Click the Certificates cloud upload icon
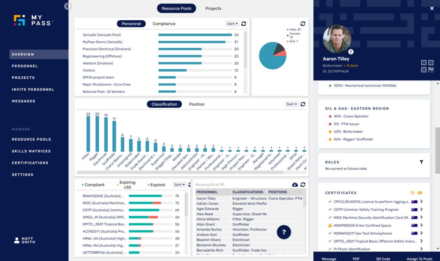Screen dimensions: 440x261 pos(420,193)
